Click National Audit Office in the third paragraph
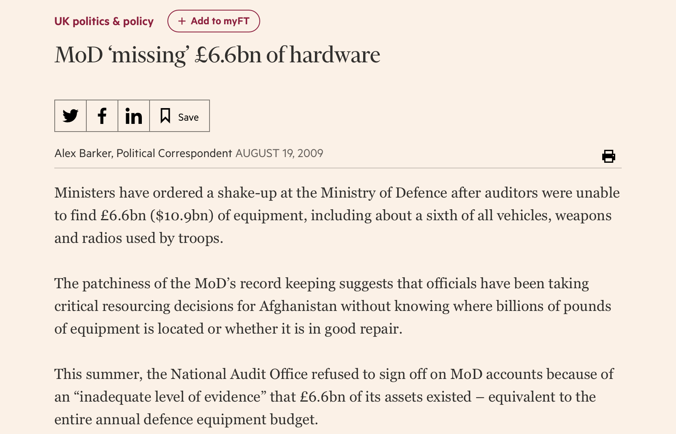676x434 pixels. pyautogui.click(x=239, y=374)
